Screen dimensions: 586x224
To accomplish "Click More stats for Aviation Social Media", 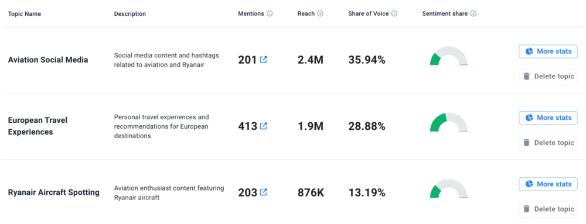I will pyautogui.click(x=548, y=51).
